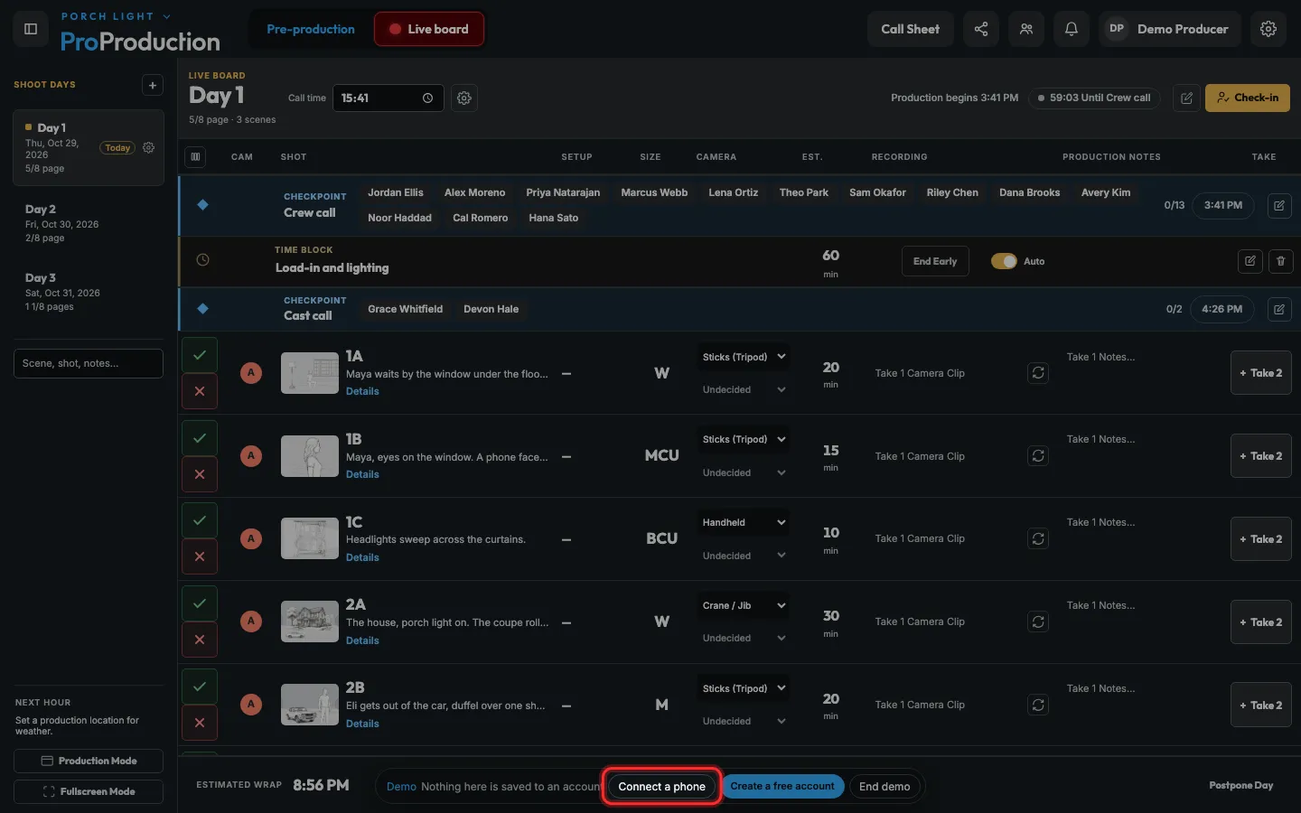Open Details link for shot 1A
1301x813 pixels.
pyautogui.click(x=362, y=391)
